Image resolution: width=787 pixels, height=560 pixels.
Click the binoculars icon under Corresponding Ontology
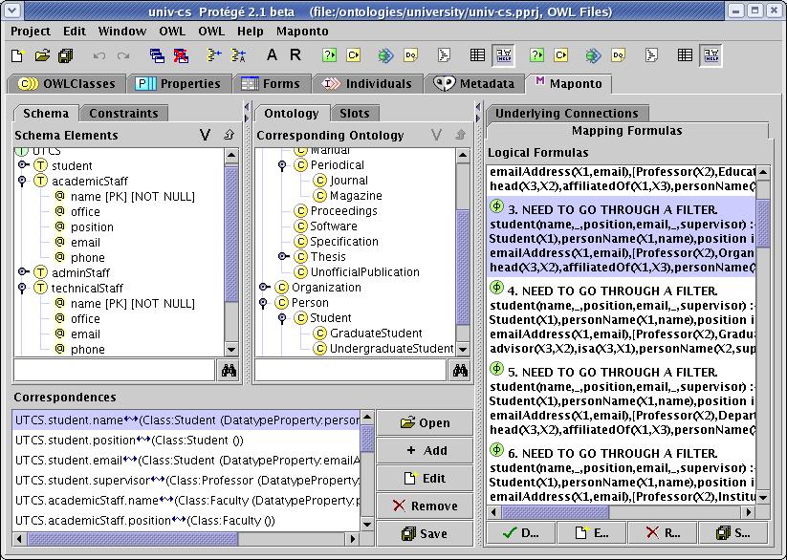[460, 371]
